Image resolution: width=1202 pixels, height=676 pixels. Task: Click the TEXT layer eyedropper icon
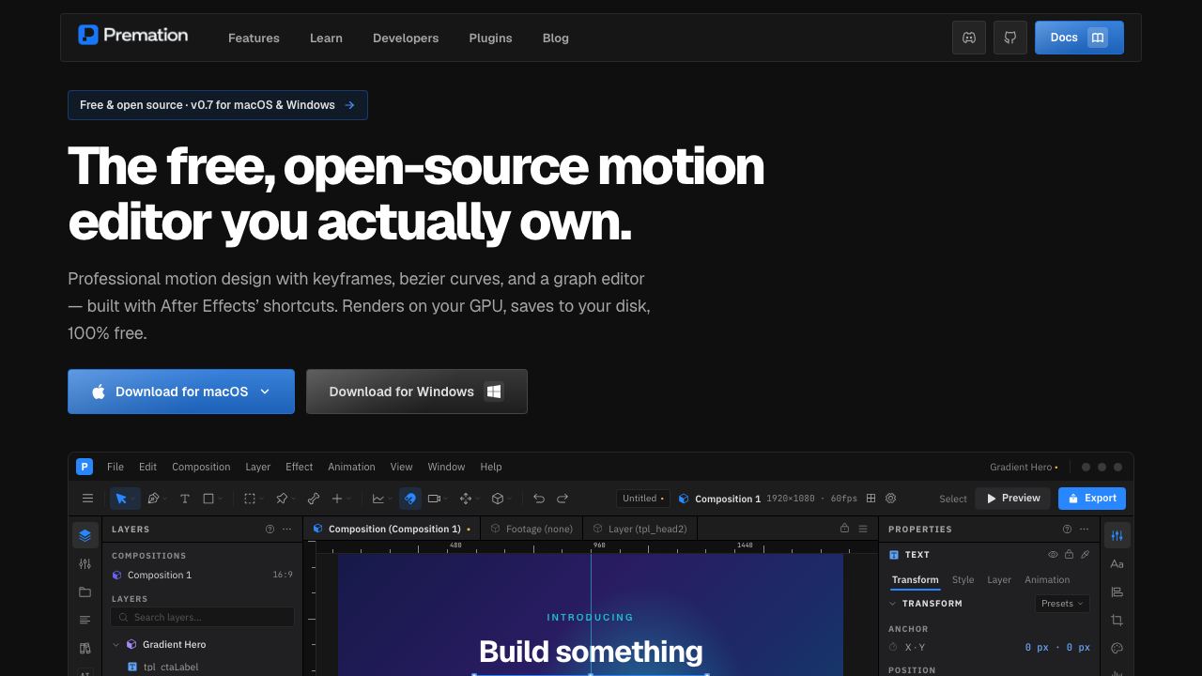click(1086, 555)
